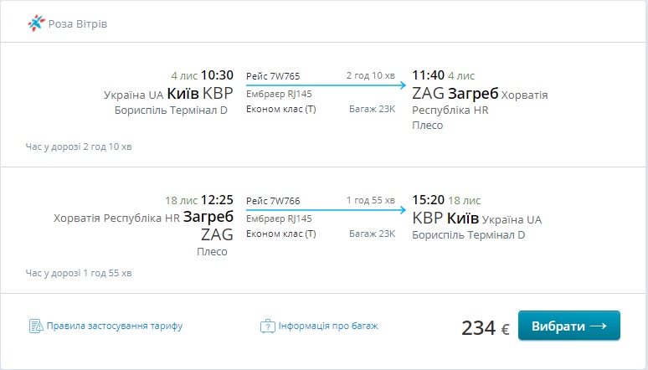Select the Роза Вітрів airline name
Image resolution: width=648 pixels, height=370 pixels.
[78, 23]
